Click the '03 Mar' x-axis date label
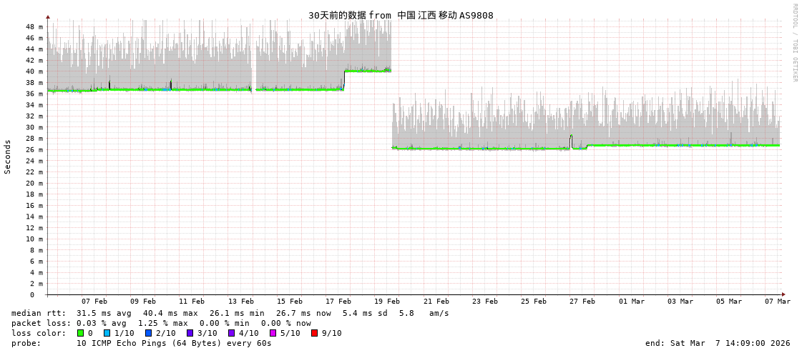Screen dimensions: 802x353 pos(681,302)
